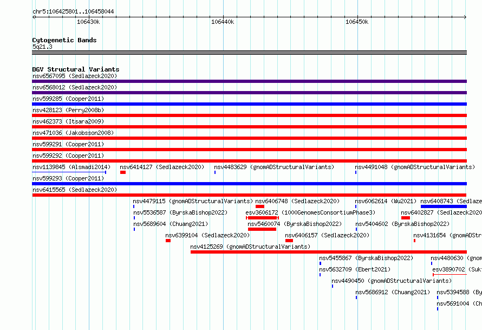Select the esv3890702 thin red line feature
The height and width of the screenshot is (330, 482).
[x=450, y=275]
